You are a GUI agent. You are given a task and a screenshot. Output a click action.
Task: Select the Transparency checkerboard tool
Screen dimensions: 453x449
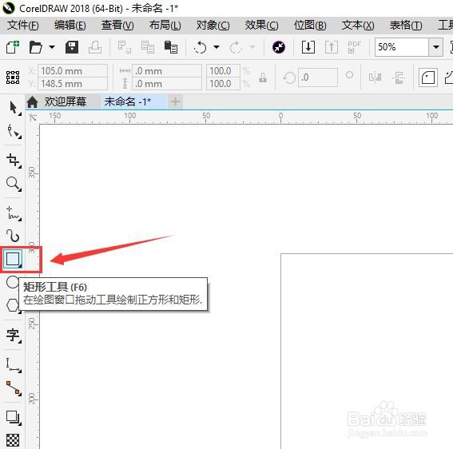pos(13,441)
